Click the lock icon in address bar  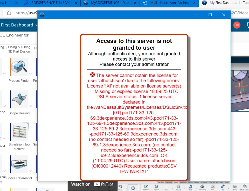[x=9, y=13]
